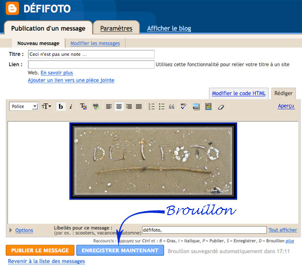Click the DÉFIFOTO blog title header
Image resolution: width=302 pixels, height=268 pixels.
click(47, 9)
